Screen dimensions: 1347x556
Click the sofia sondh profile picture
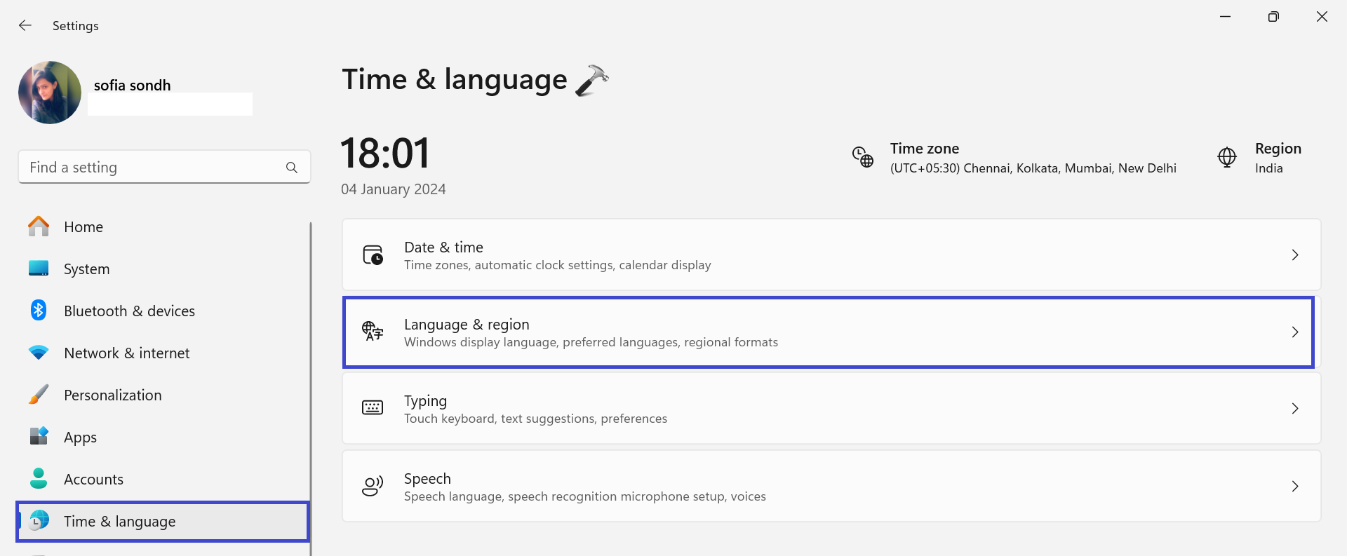(50, 93)
